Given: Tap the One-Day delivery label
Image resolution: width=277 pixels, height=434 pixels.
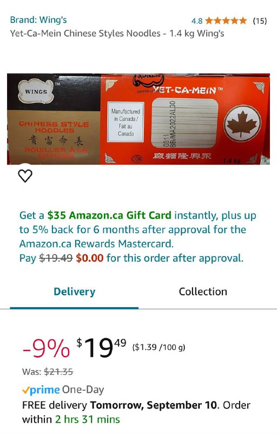Looking at the screenshot, I should [x=83, y=390].
